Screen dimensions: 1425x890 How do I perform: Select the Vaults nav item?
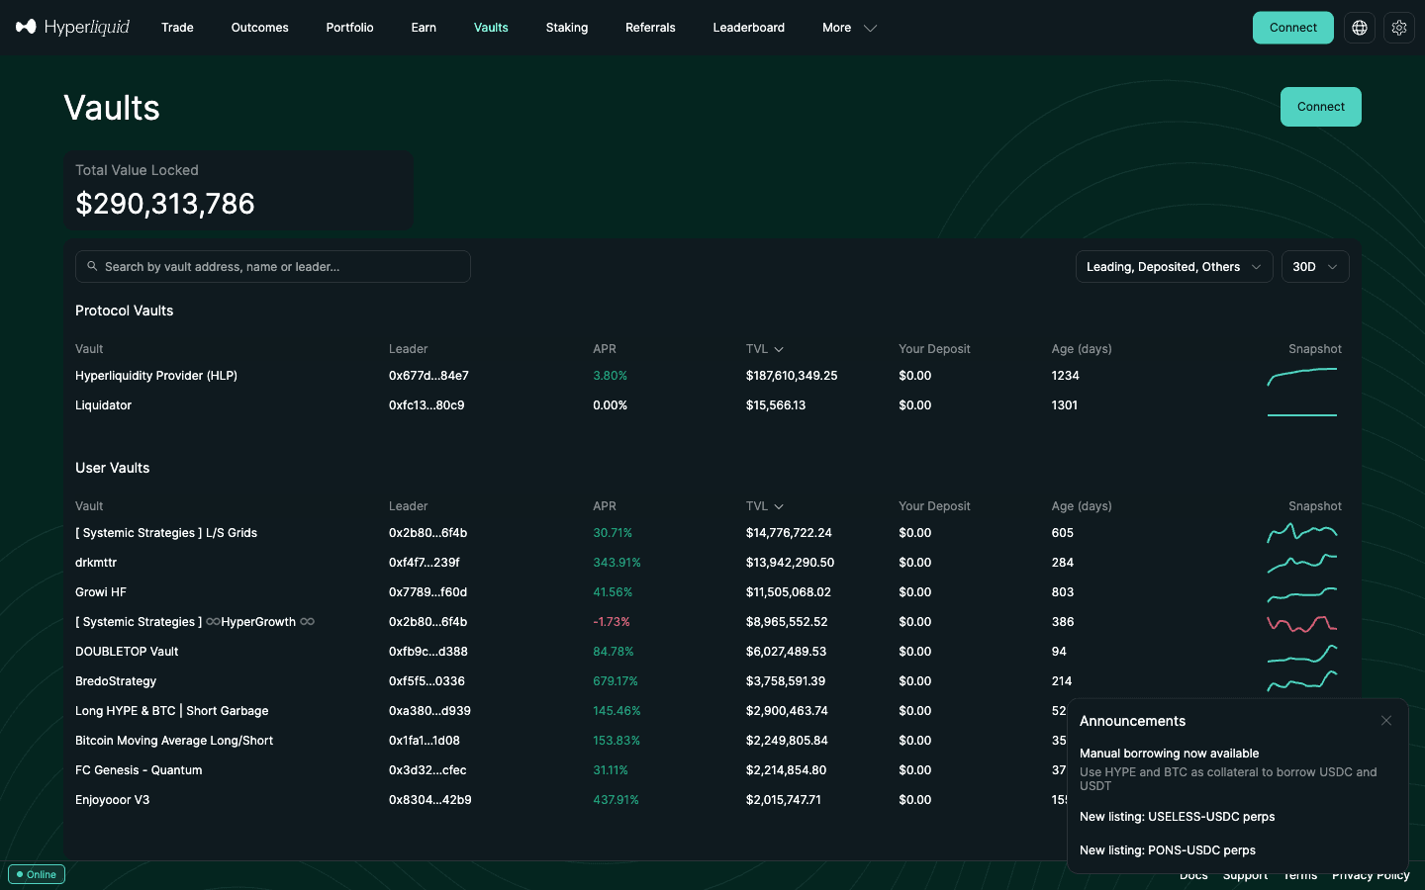pos(491,28)
